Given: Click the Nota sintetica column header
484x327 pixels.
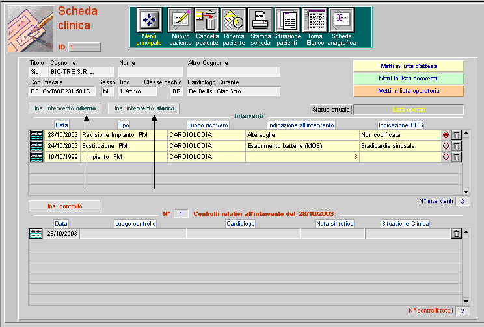Looking at the screenshot, I should point(334,224).
